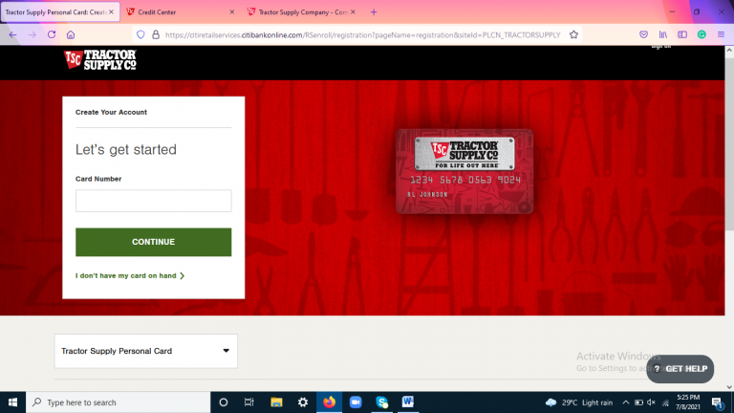Switch to the Tractor Supply Company tab
734x413 pixels.
tap(301, 12)
